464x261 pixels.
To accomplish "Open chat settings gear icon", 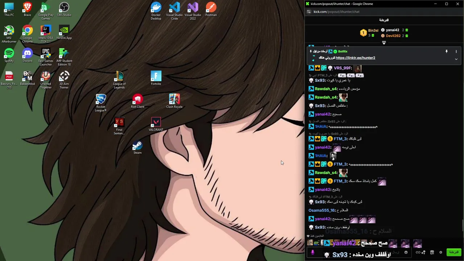I will pos(441,252).
